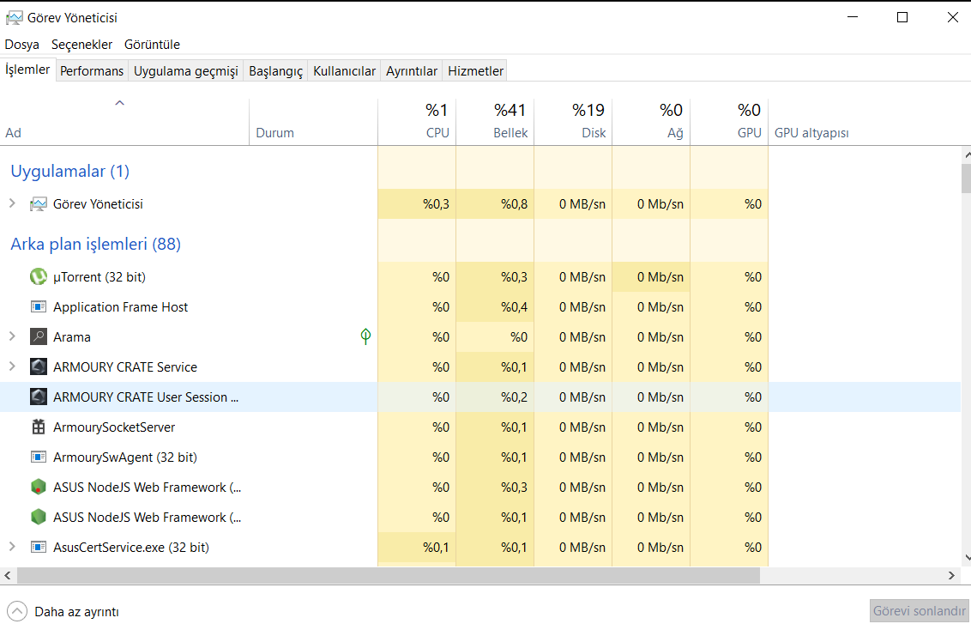
Task: Select the ARMOURY CRATE User Session row
Action: tap(146, 397)
